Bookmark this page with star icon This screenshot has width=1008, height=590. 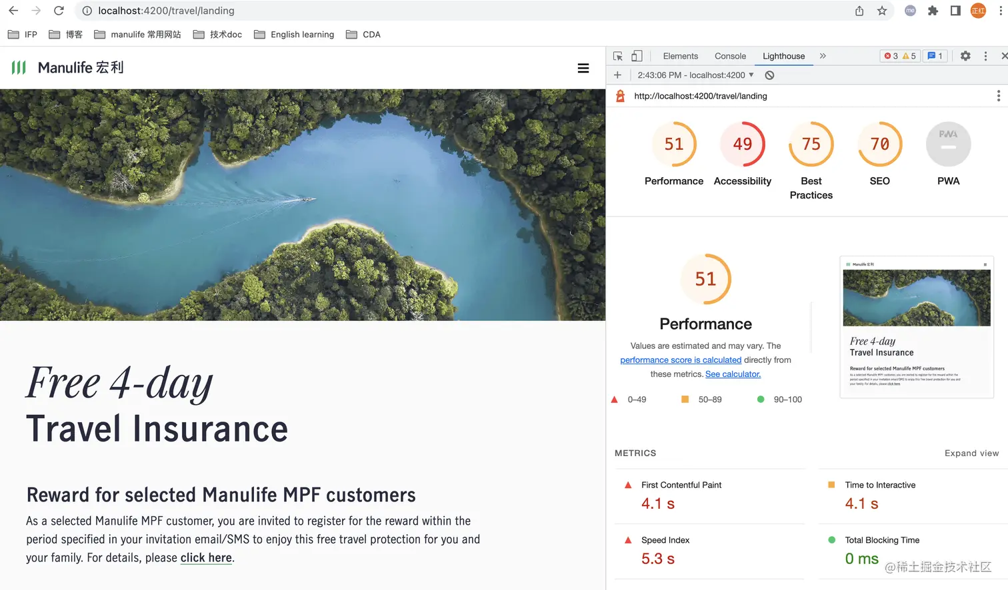coord(882,11)
